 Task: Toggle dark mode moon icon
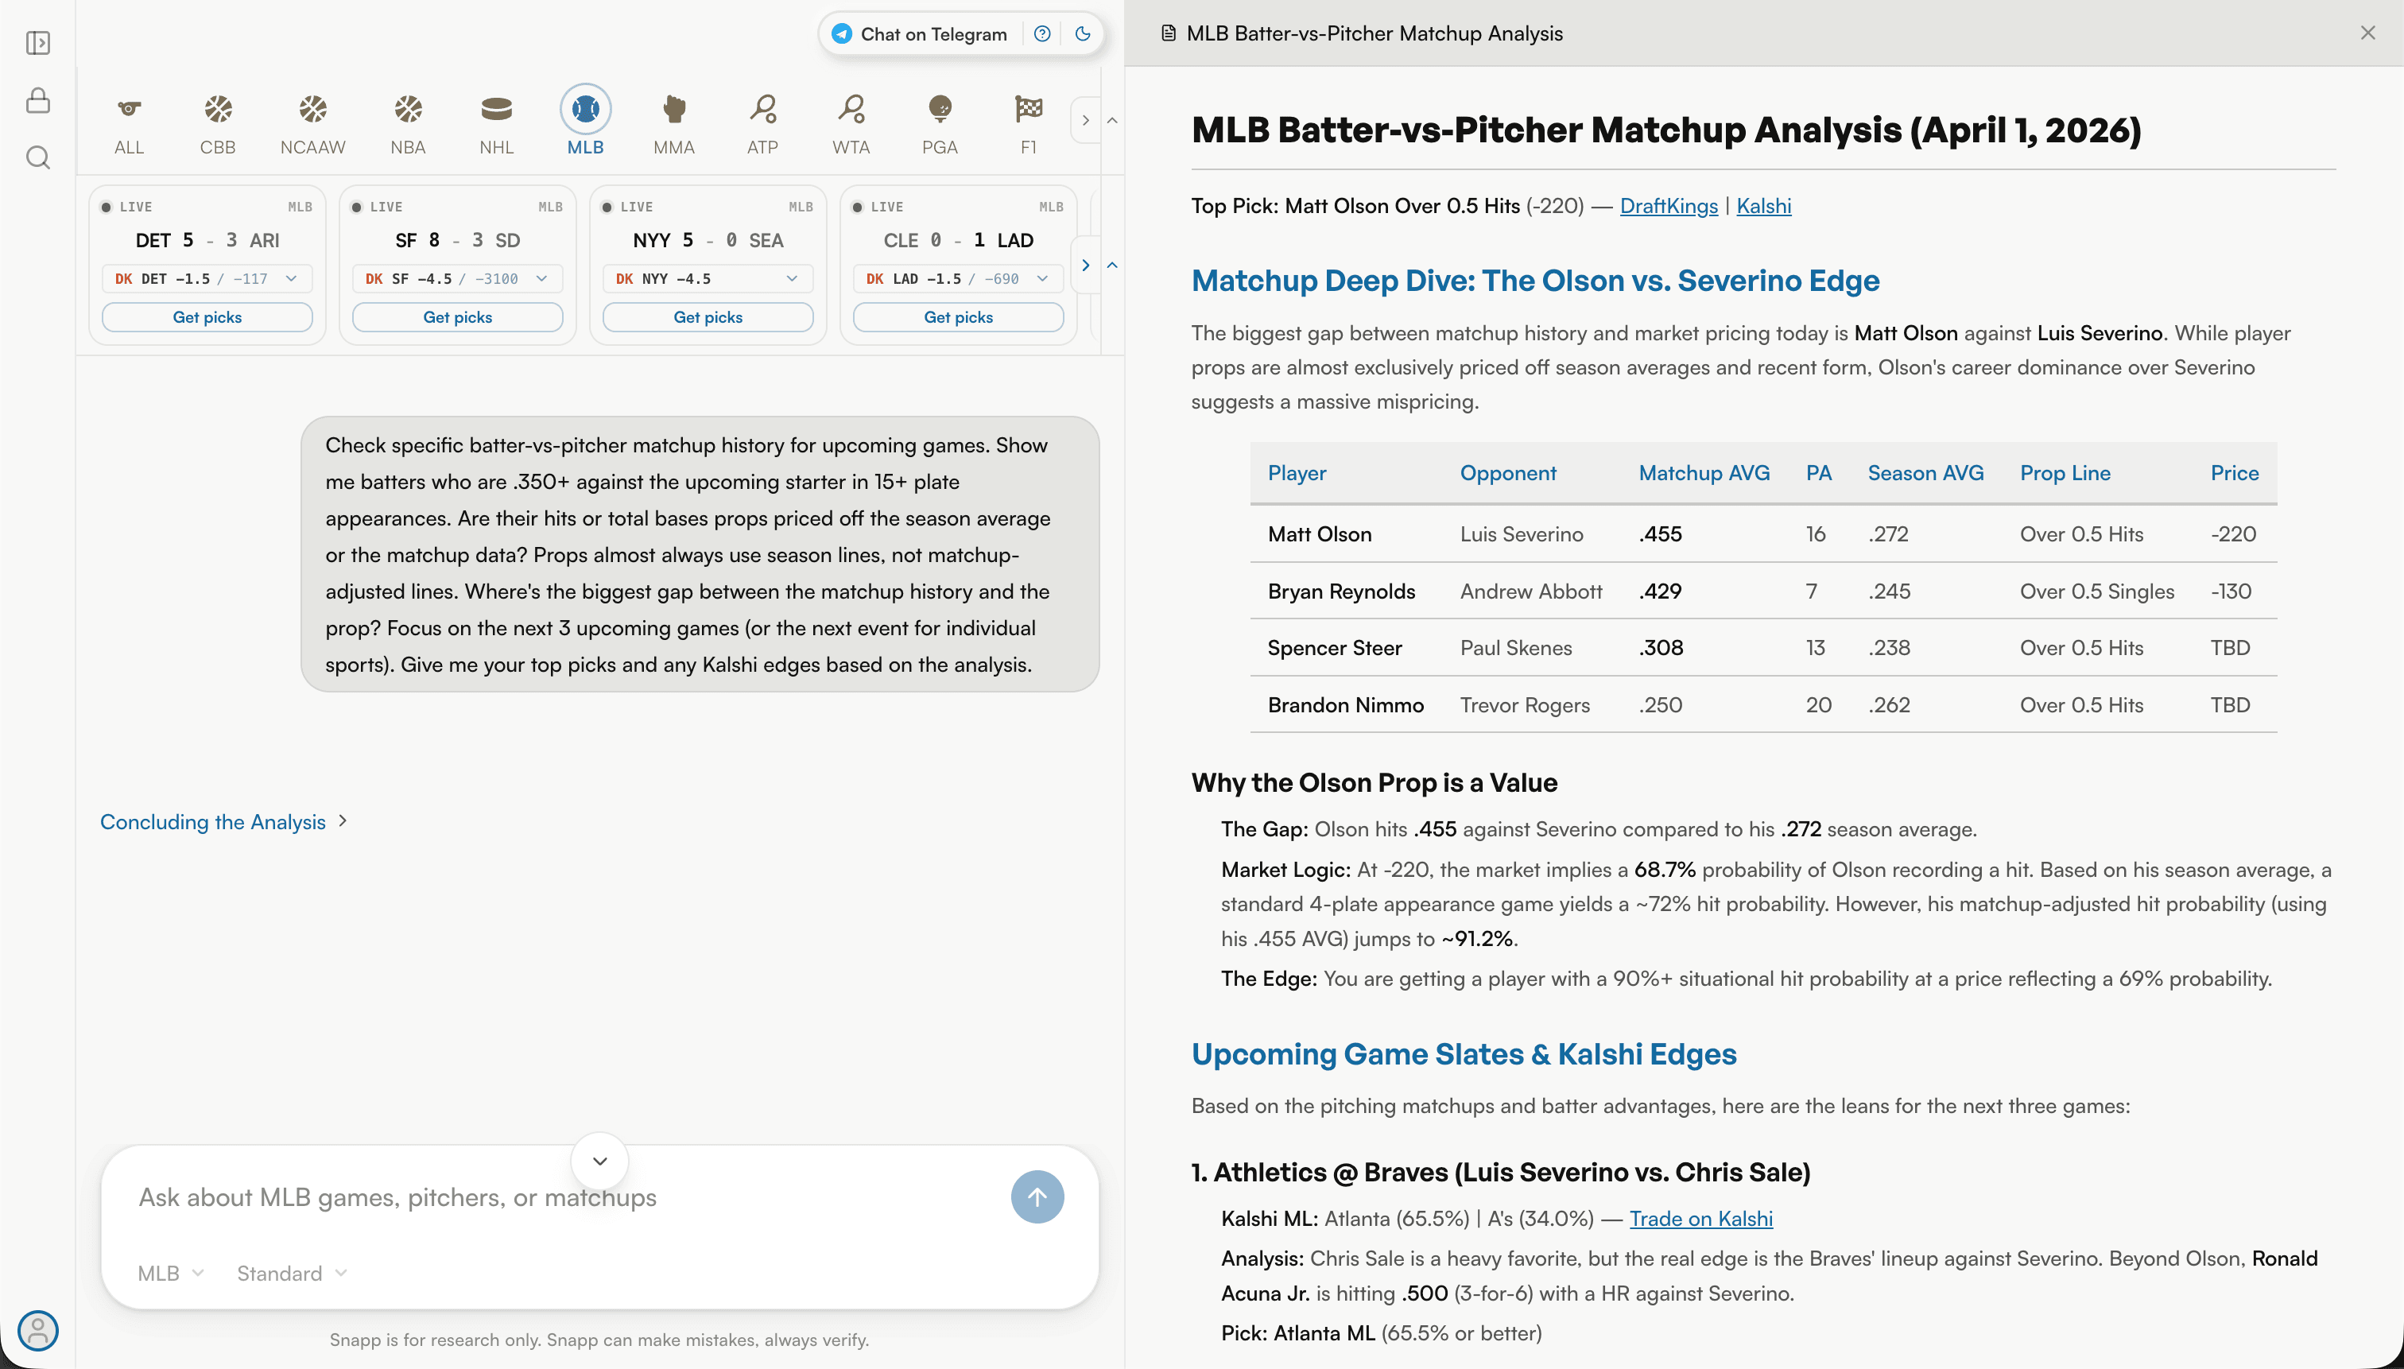click(1082, 34)
